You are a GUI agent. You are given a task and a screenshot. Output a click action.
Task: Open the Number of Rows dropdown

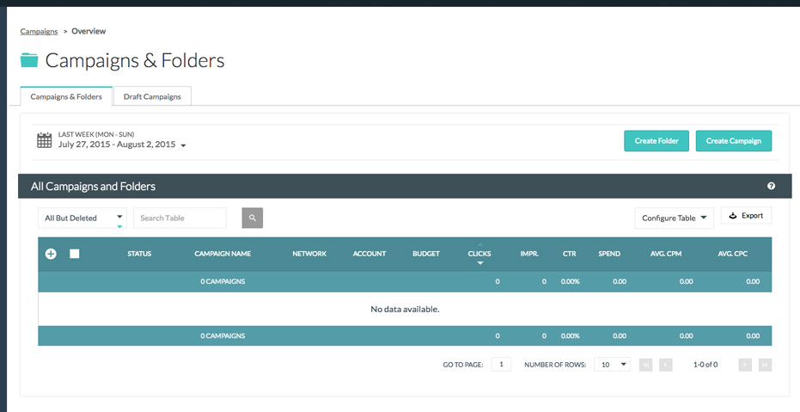click(612, 365)
